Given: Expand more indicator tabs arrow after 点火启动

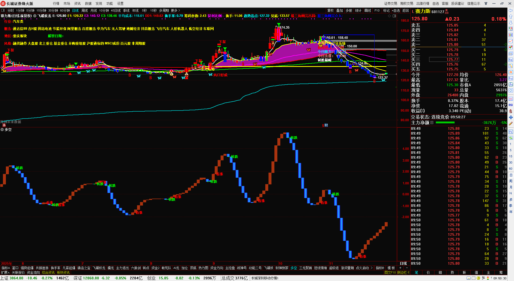Looking at the screenshot, I should [x=372, y=268].
